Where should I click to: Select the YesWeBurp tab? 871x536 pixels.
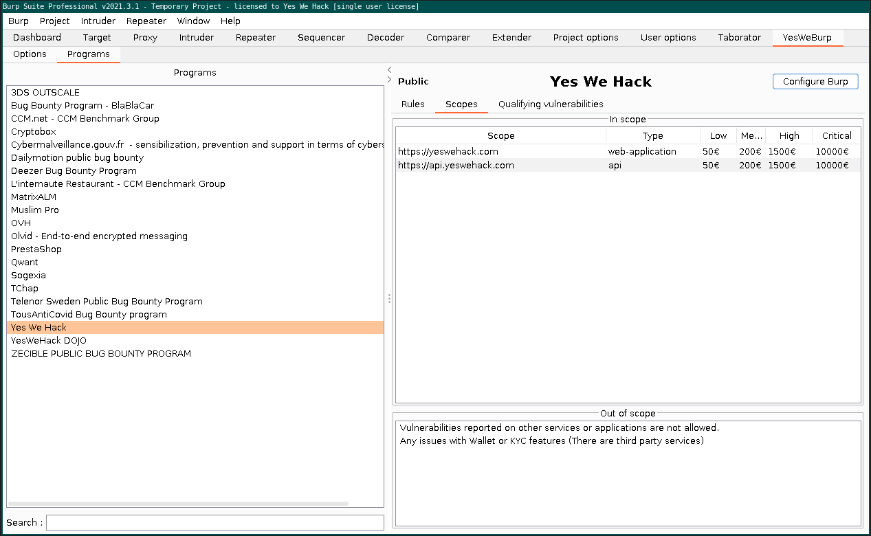(808, 38)
